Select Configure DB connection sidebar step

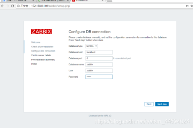(x=43, y=51)
